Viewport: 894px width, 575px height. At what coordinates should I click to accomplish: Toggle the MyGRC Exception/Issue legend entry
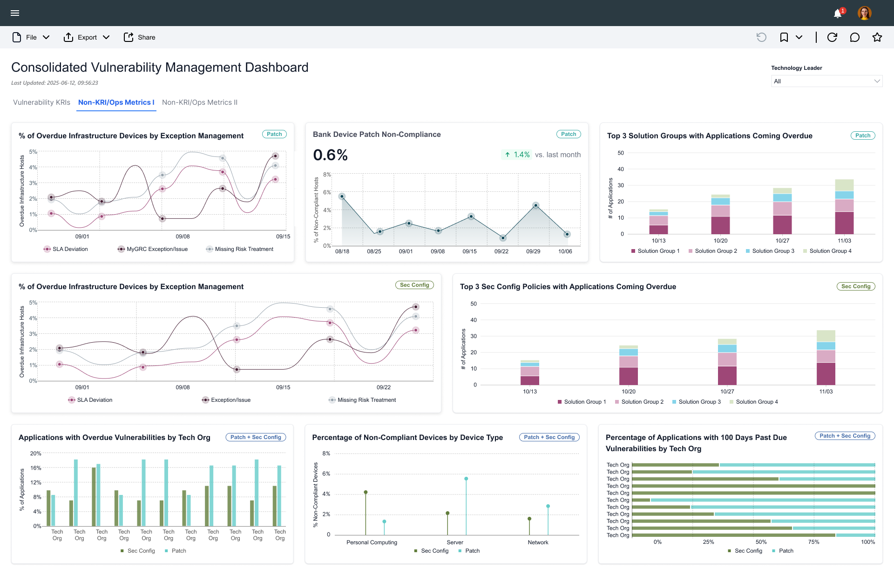(x=153, y=249)
